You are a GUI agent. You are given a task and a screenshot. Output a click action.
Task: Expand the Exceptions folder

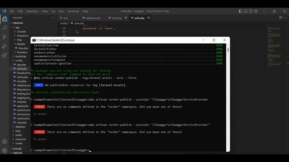tap(23, 36)
